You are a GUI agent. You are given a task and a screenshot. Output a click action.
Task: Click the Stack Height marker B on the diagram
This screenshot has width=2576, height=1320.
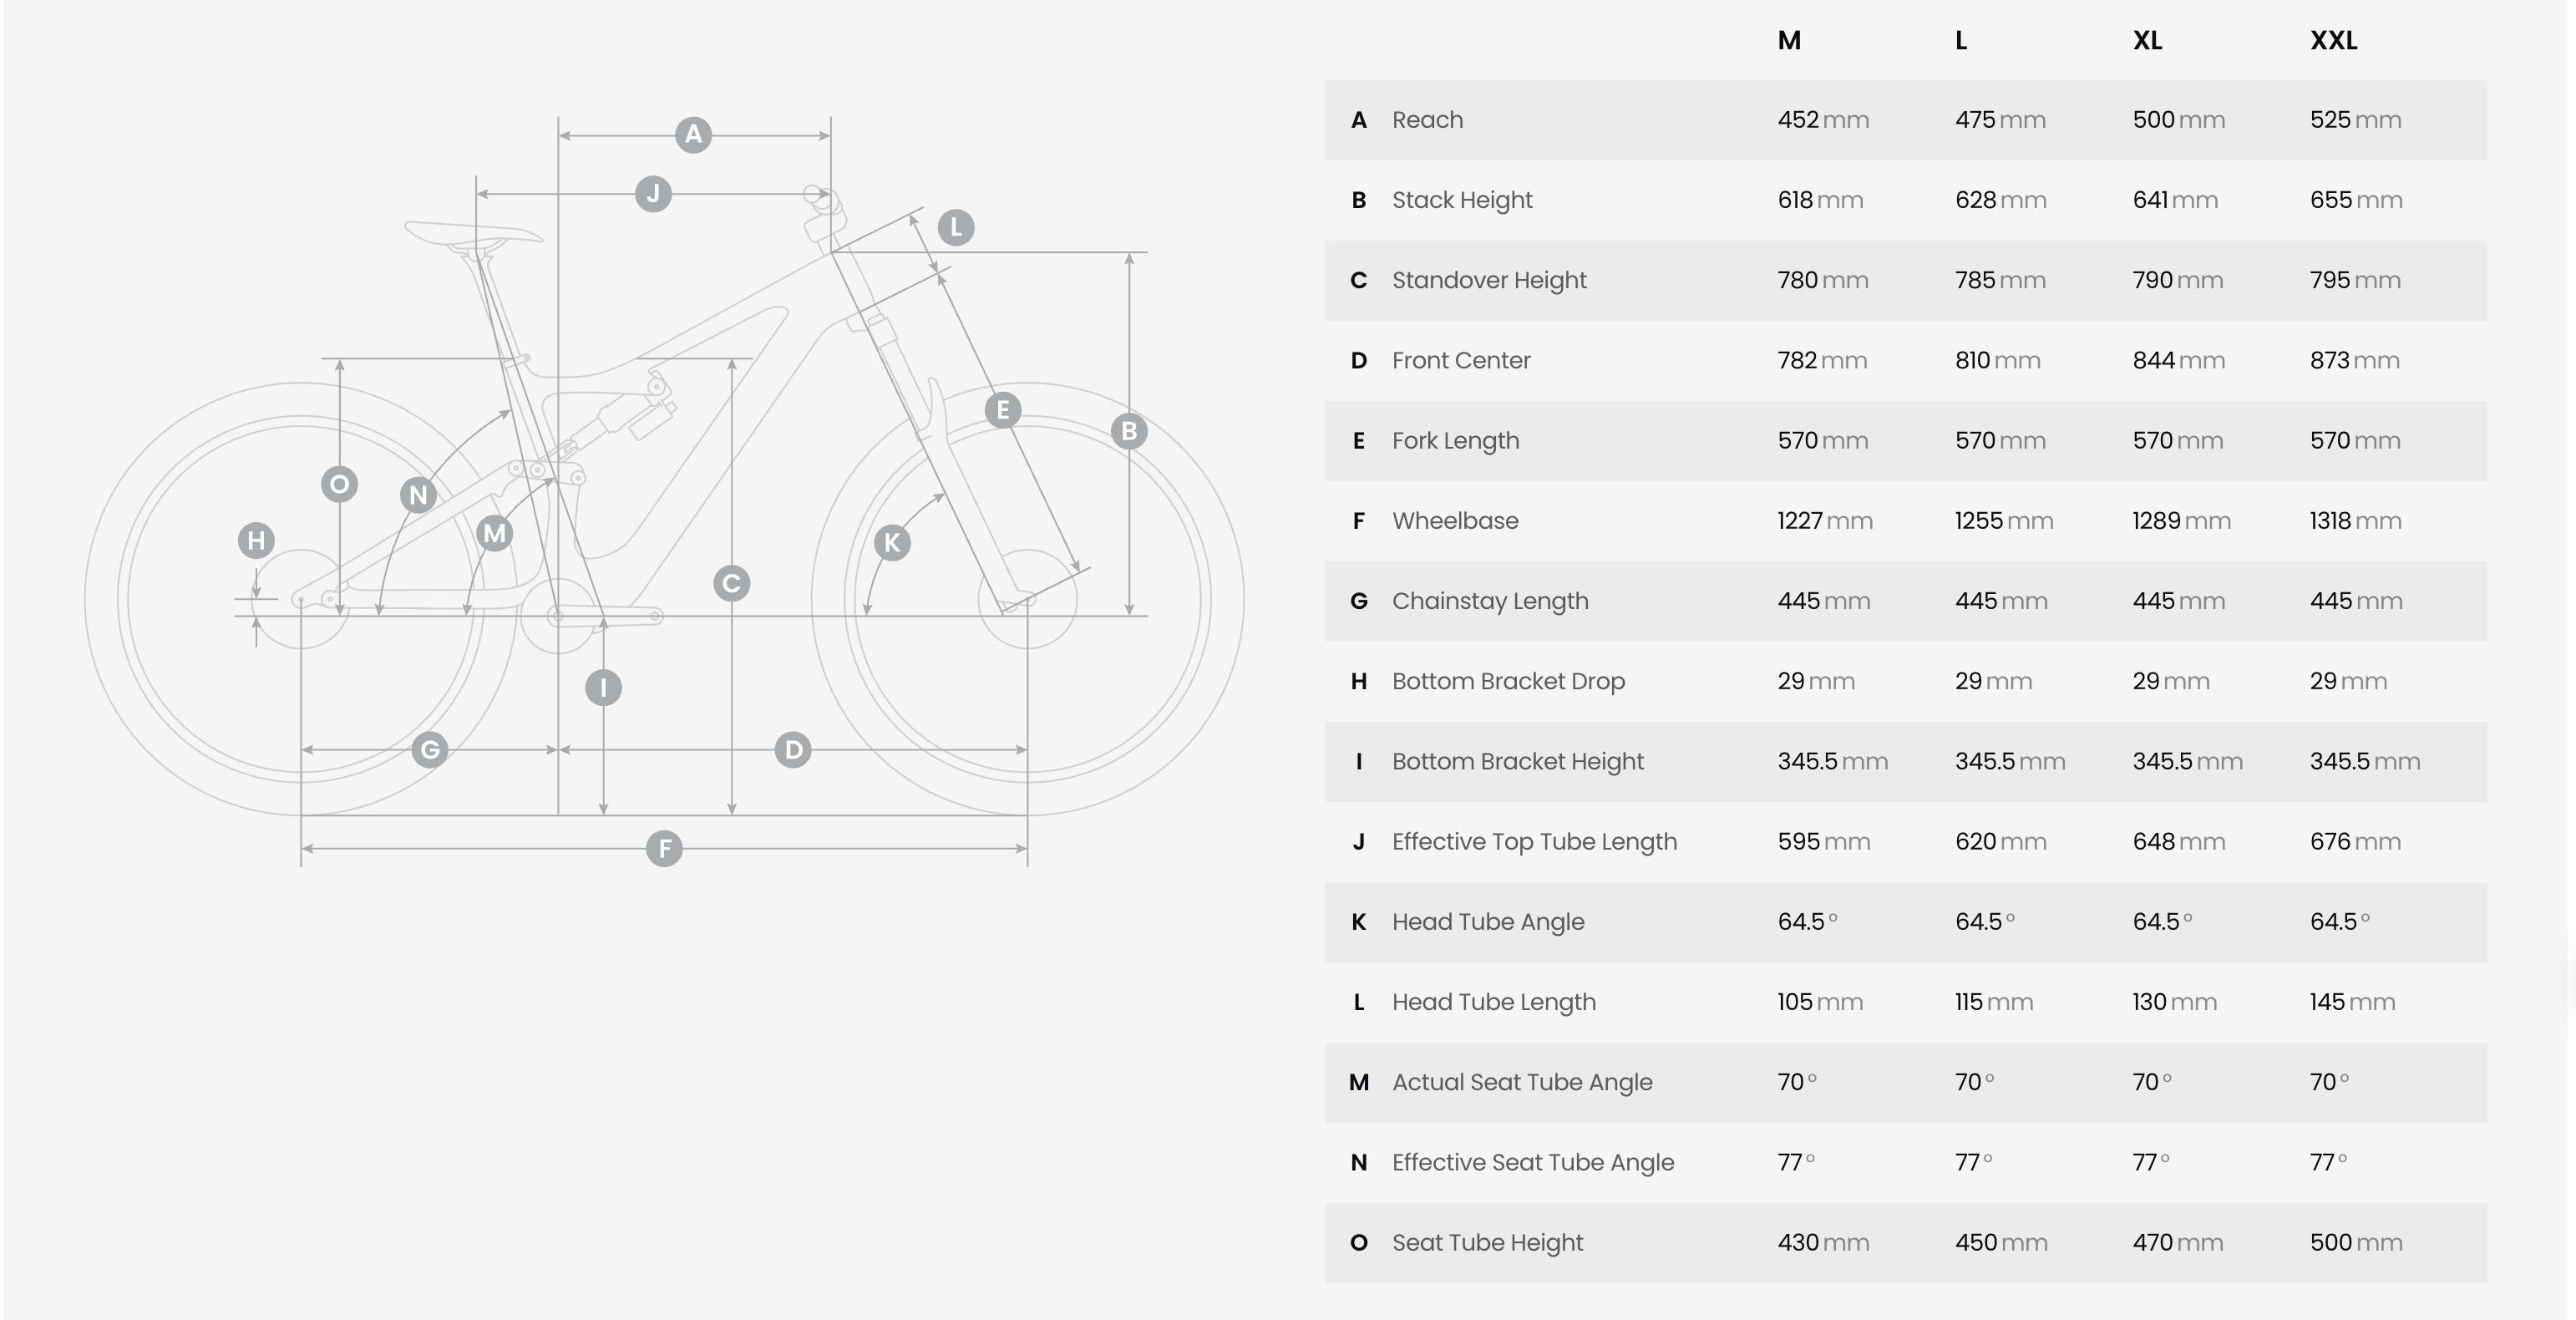(x=1129, y=431)
